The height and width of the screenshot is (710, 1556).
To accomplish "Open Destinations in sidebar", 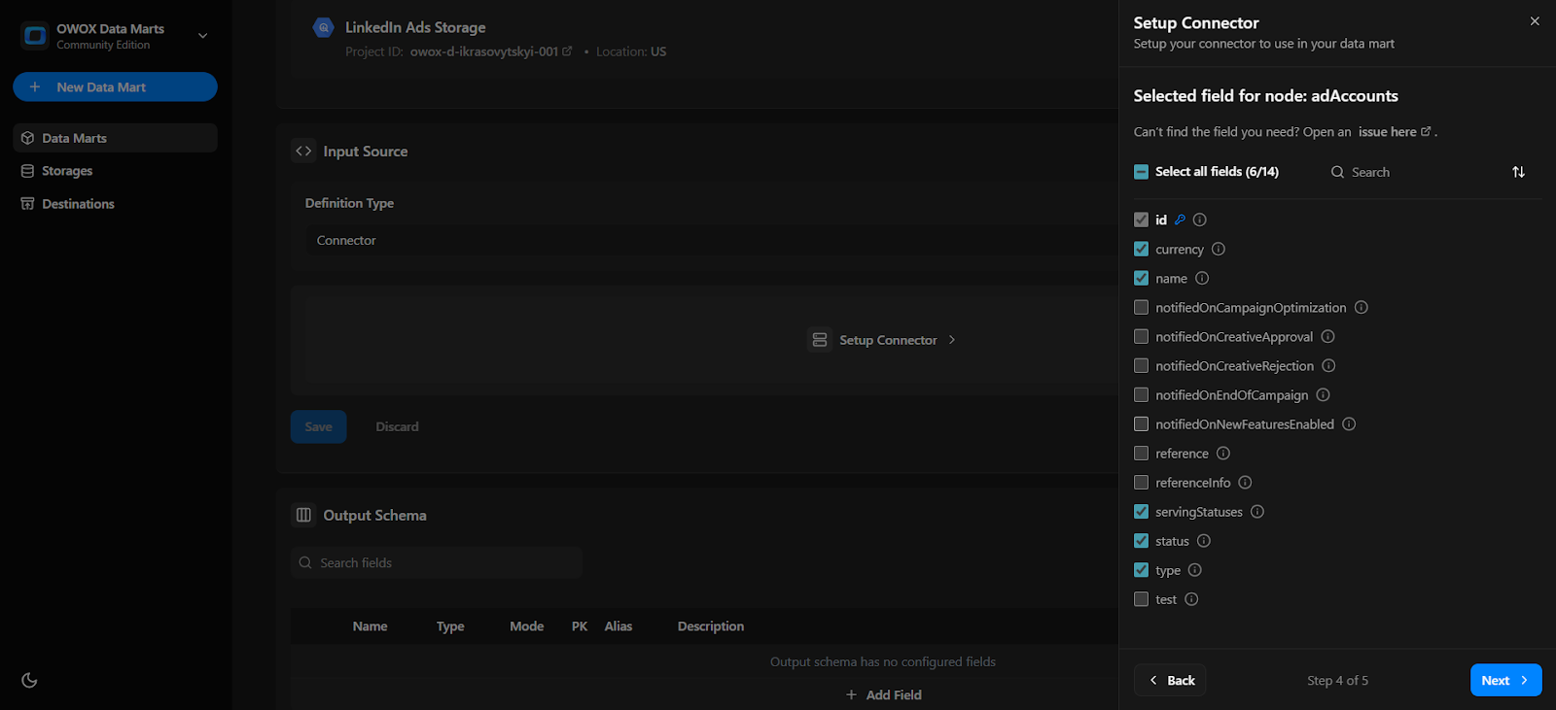I will tap(115, 204).
